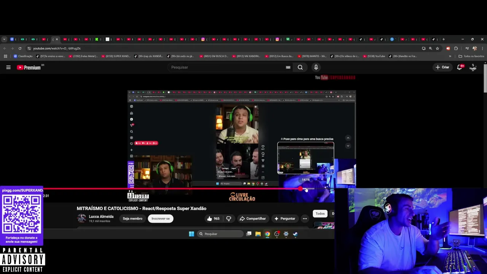This screenshot has width=487, height=274.
Task: Open the (9338) YouTube bookmark
Action: tap(374, 56)
